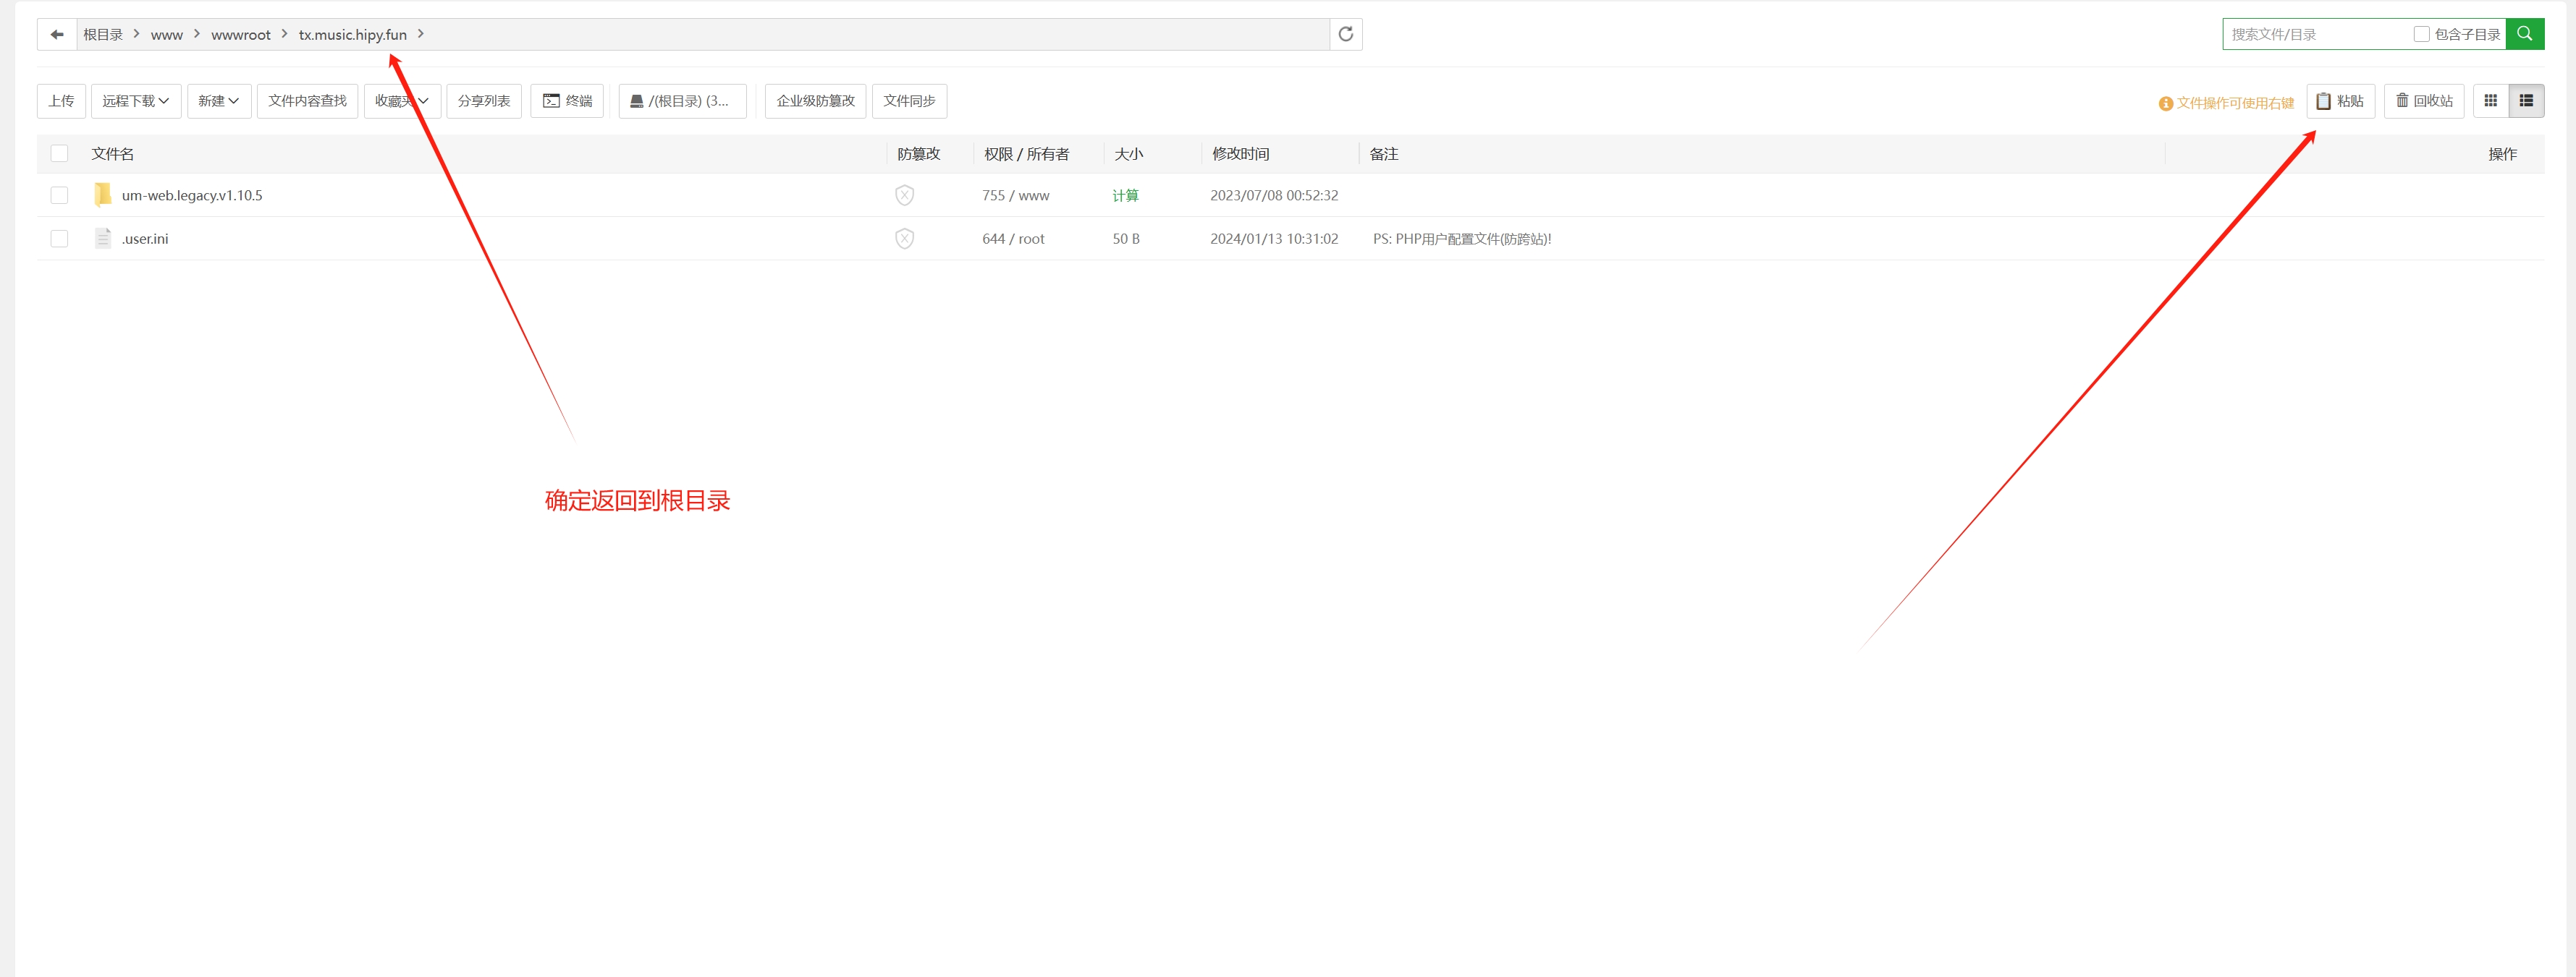Image resolution: width=2576 pixels, height=977 pixels.
Task: Switch to grid icon view
Action: 2490,101
